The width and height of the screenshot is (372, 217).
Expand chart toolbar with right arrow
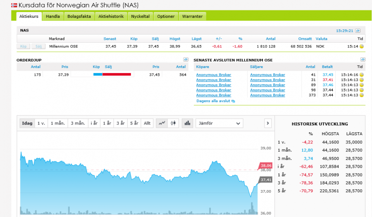267,123
